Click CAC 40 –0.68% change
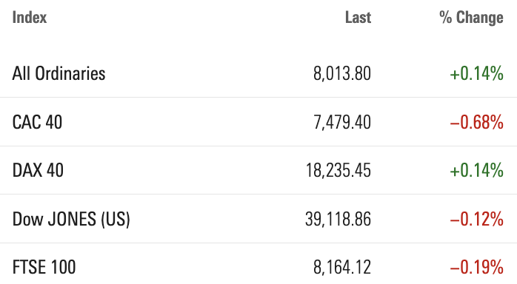 tap(477, 122)
